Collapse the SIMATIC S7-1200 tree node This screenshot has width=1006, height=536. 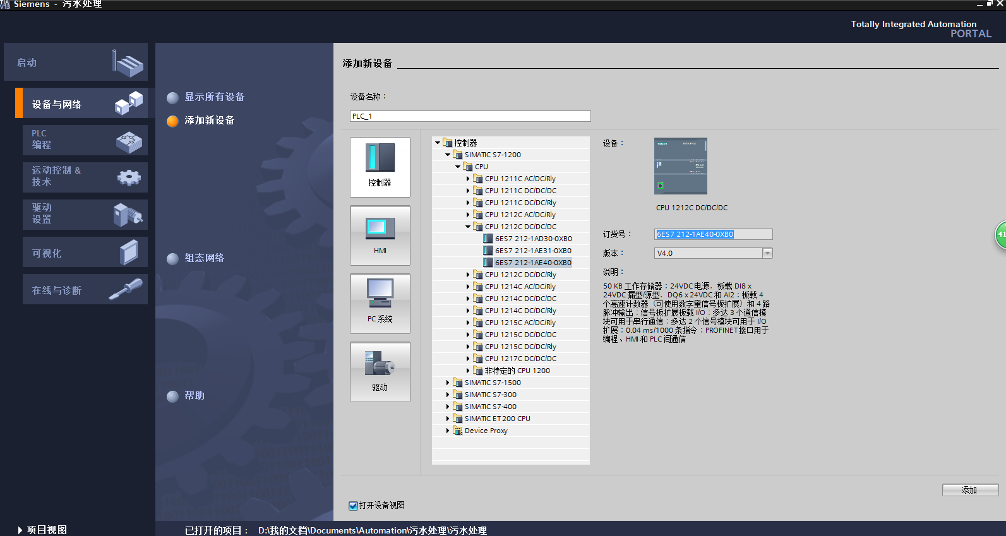click(448, 155)
